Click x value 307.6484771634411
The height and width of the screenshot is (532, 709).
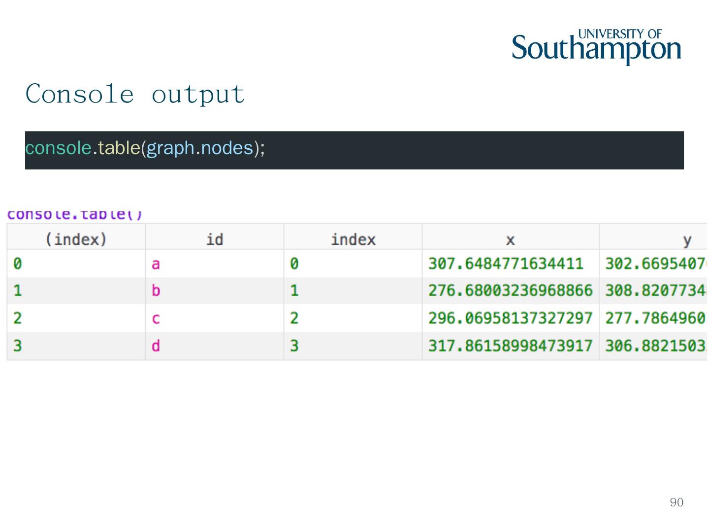(x=506, y=264)
